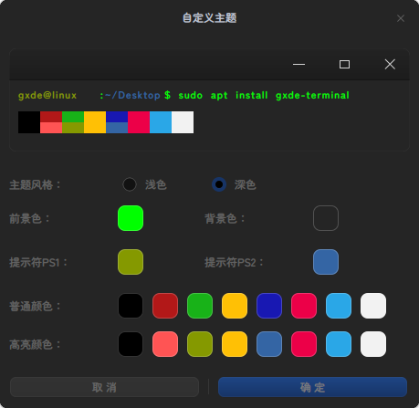Click the 自定义主题 dialog title
This screenshot has height=408, width=419.
[x=209, y=17]
